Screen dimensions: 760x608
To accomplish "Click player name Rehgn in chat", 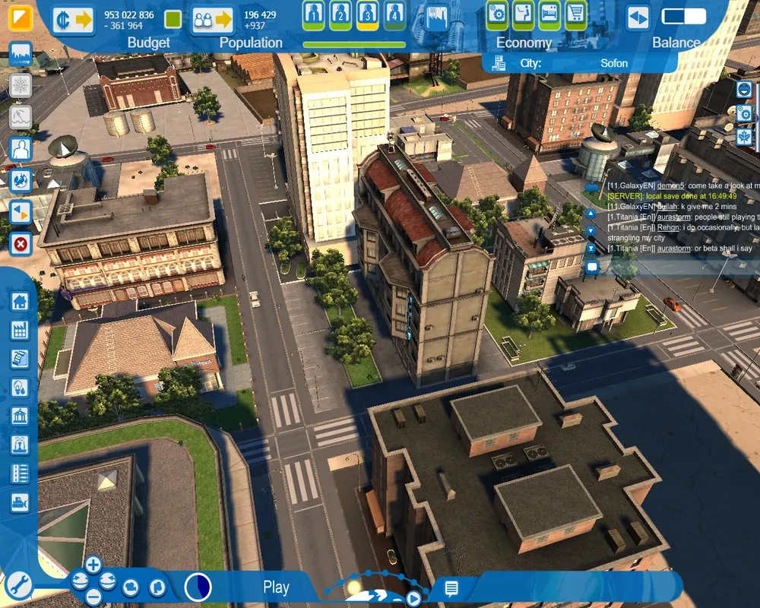I will (668, 227).
